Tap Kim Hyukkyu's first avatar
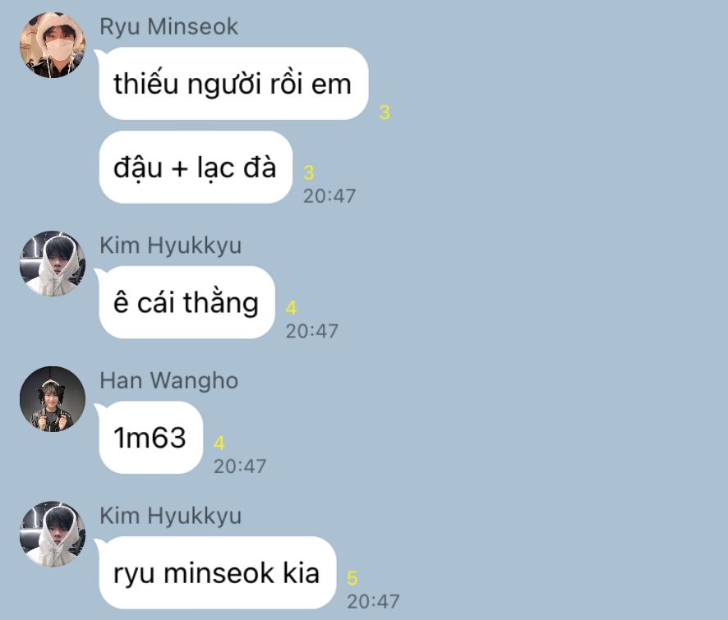Image resolution: width=728 pixels, height=620 pixels. 53,264
